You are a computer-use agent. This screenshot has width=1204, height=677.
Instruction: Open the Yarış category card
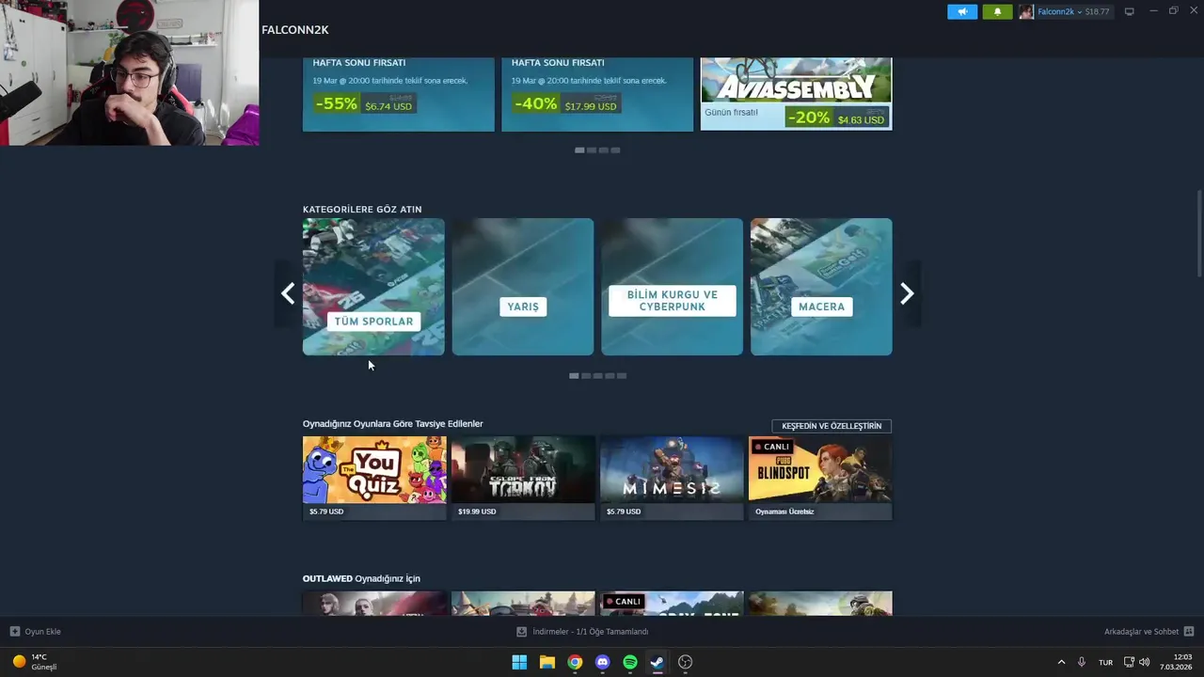click(x=523, y=287)
